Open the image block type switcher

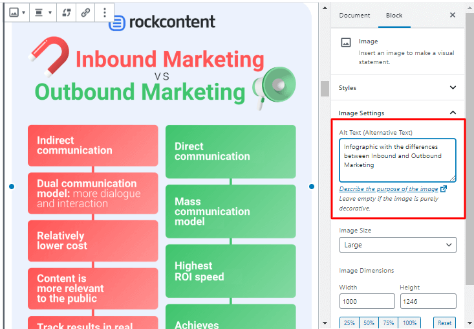coord(17,12)
